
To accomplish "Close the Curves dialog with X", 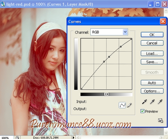I will coord(163,21).
